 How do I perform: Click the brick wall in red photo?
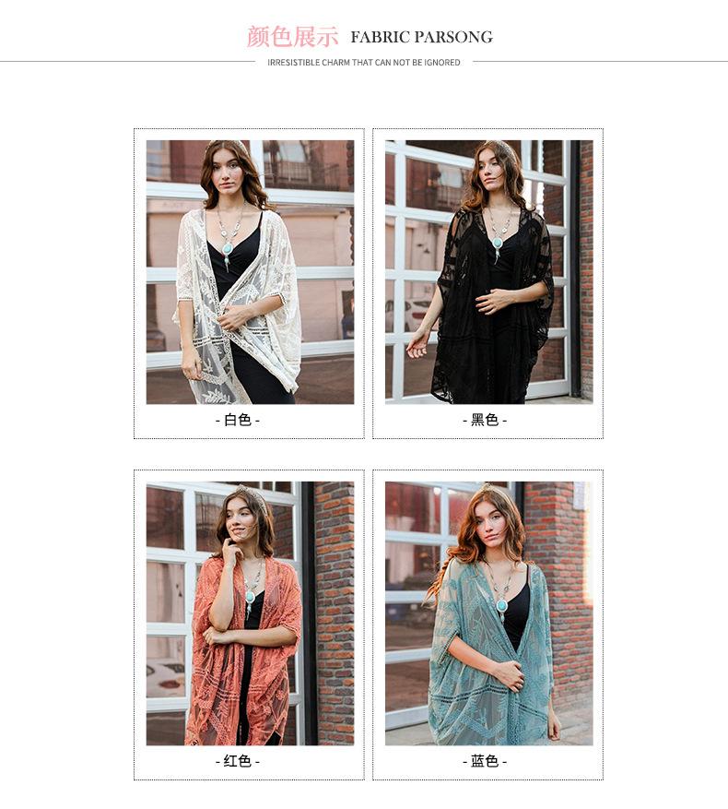335,613
